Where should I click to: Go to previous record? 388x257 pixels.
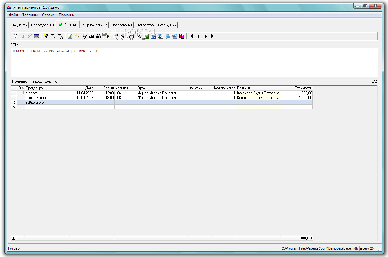click(198, 36)
